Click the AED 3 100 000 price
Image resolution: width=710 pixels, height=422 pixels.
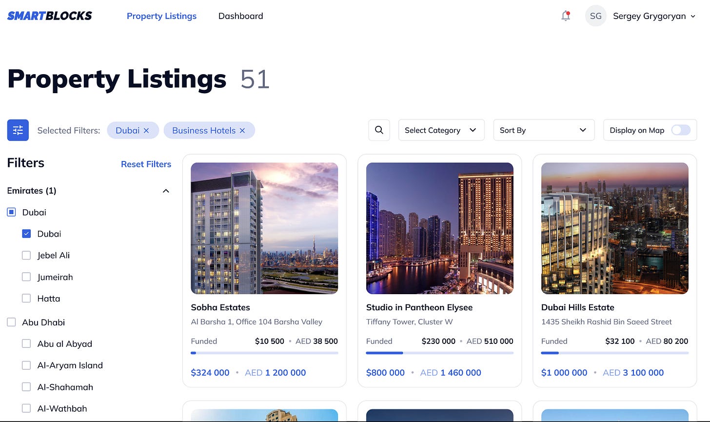(633, 373)
